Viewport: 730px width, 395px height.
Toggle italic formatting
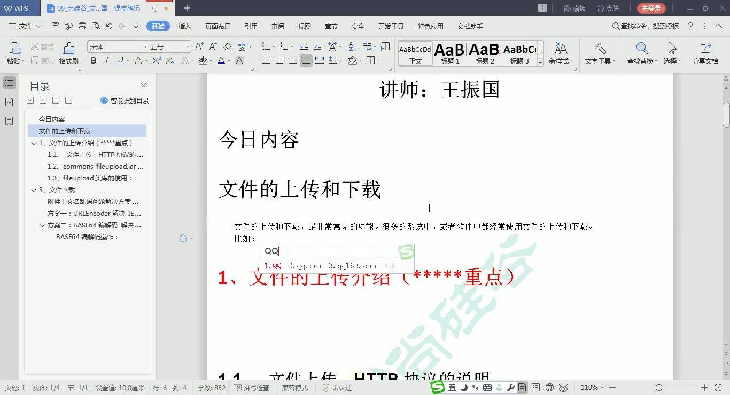click(106, 61)
